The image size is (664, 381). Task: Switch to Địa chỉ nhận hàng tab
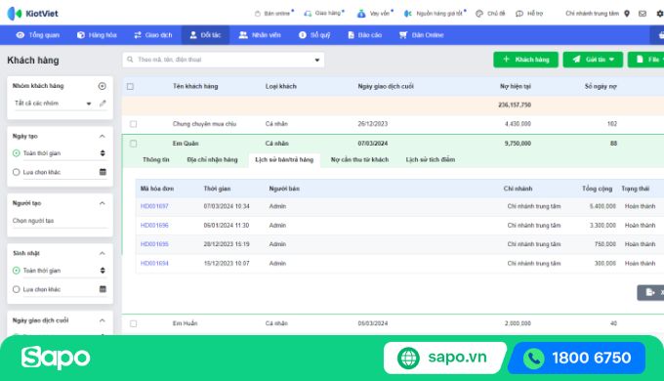click(x=212, y=160)
